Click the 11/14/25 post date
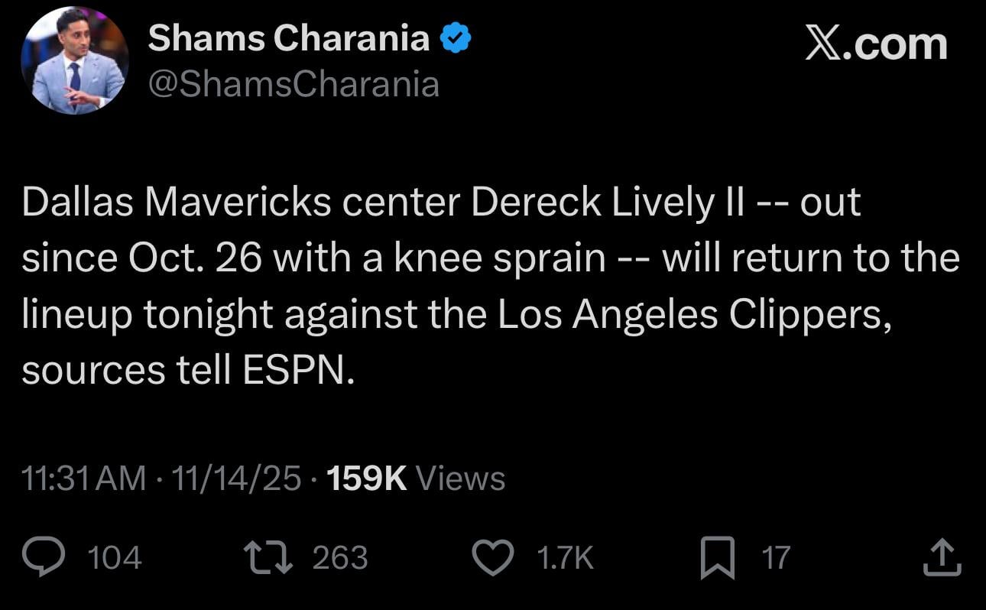Viewport: 986px width, 610px height. [x=236, y=479]
